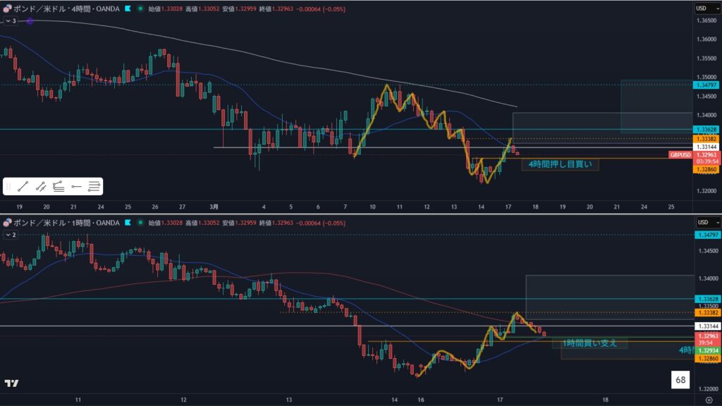This screenshot has height=406, width=722.
Task: Grab the floating toolbar drag handle
Action: (x=9, y=186)
